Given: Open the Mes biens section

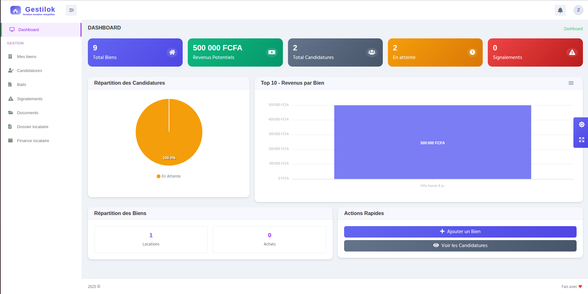Looking at the screenshot, I should point(27,56).
